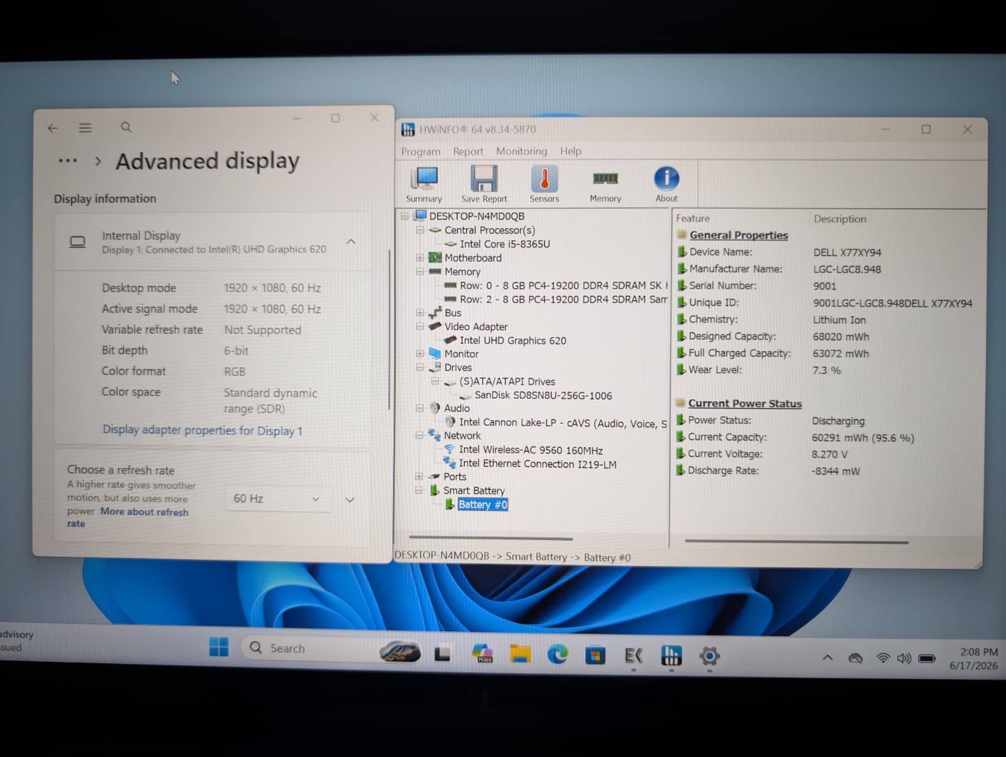Collapse the Network tree node
1006x757 pixels.
pyautogui.click(x=419, y=435)
